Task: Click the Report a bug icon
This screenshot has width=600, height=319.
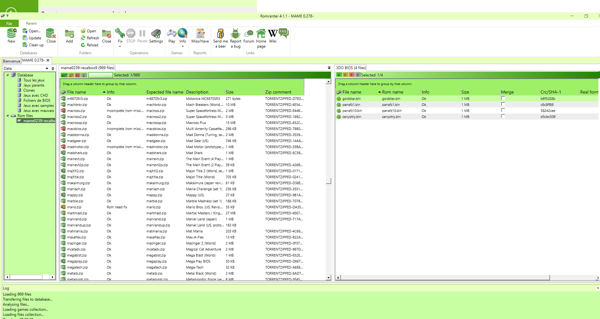Action: [x=235, y=34]
